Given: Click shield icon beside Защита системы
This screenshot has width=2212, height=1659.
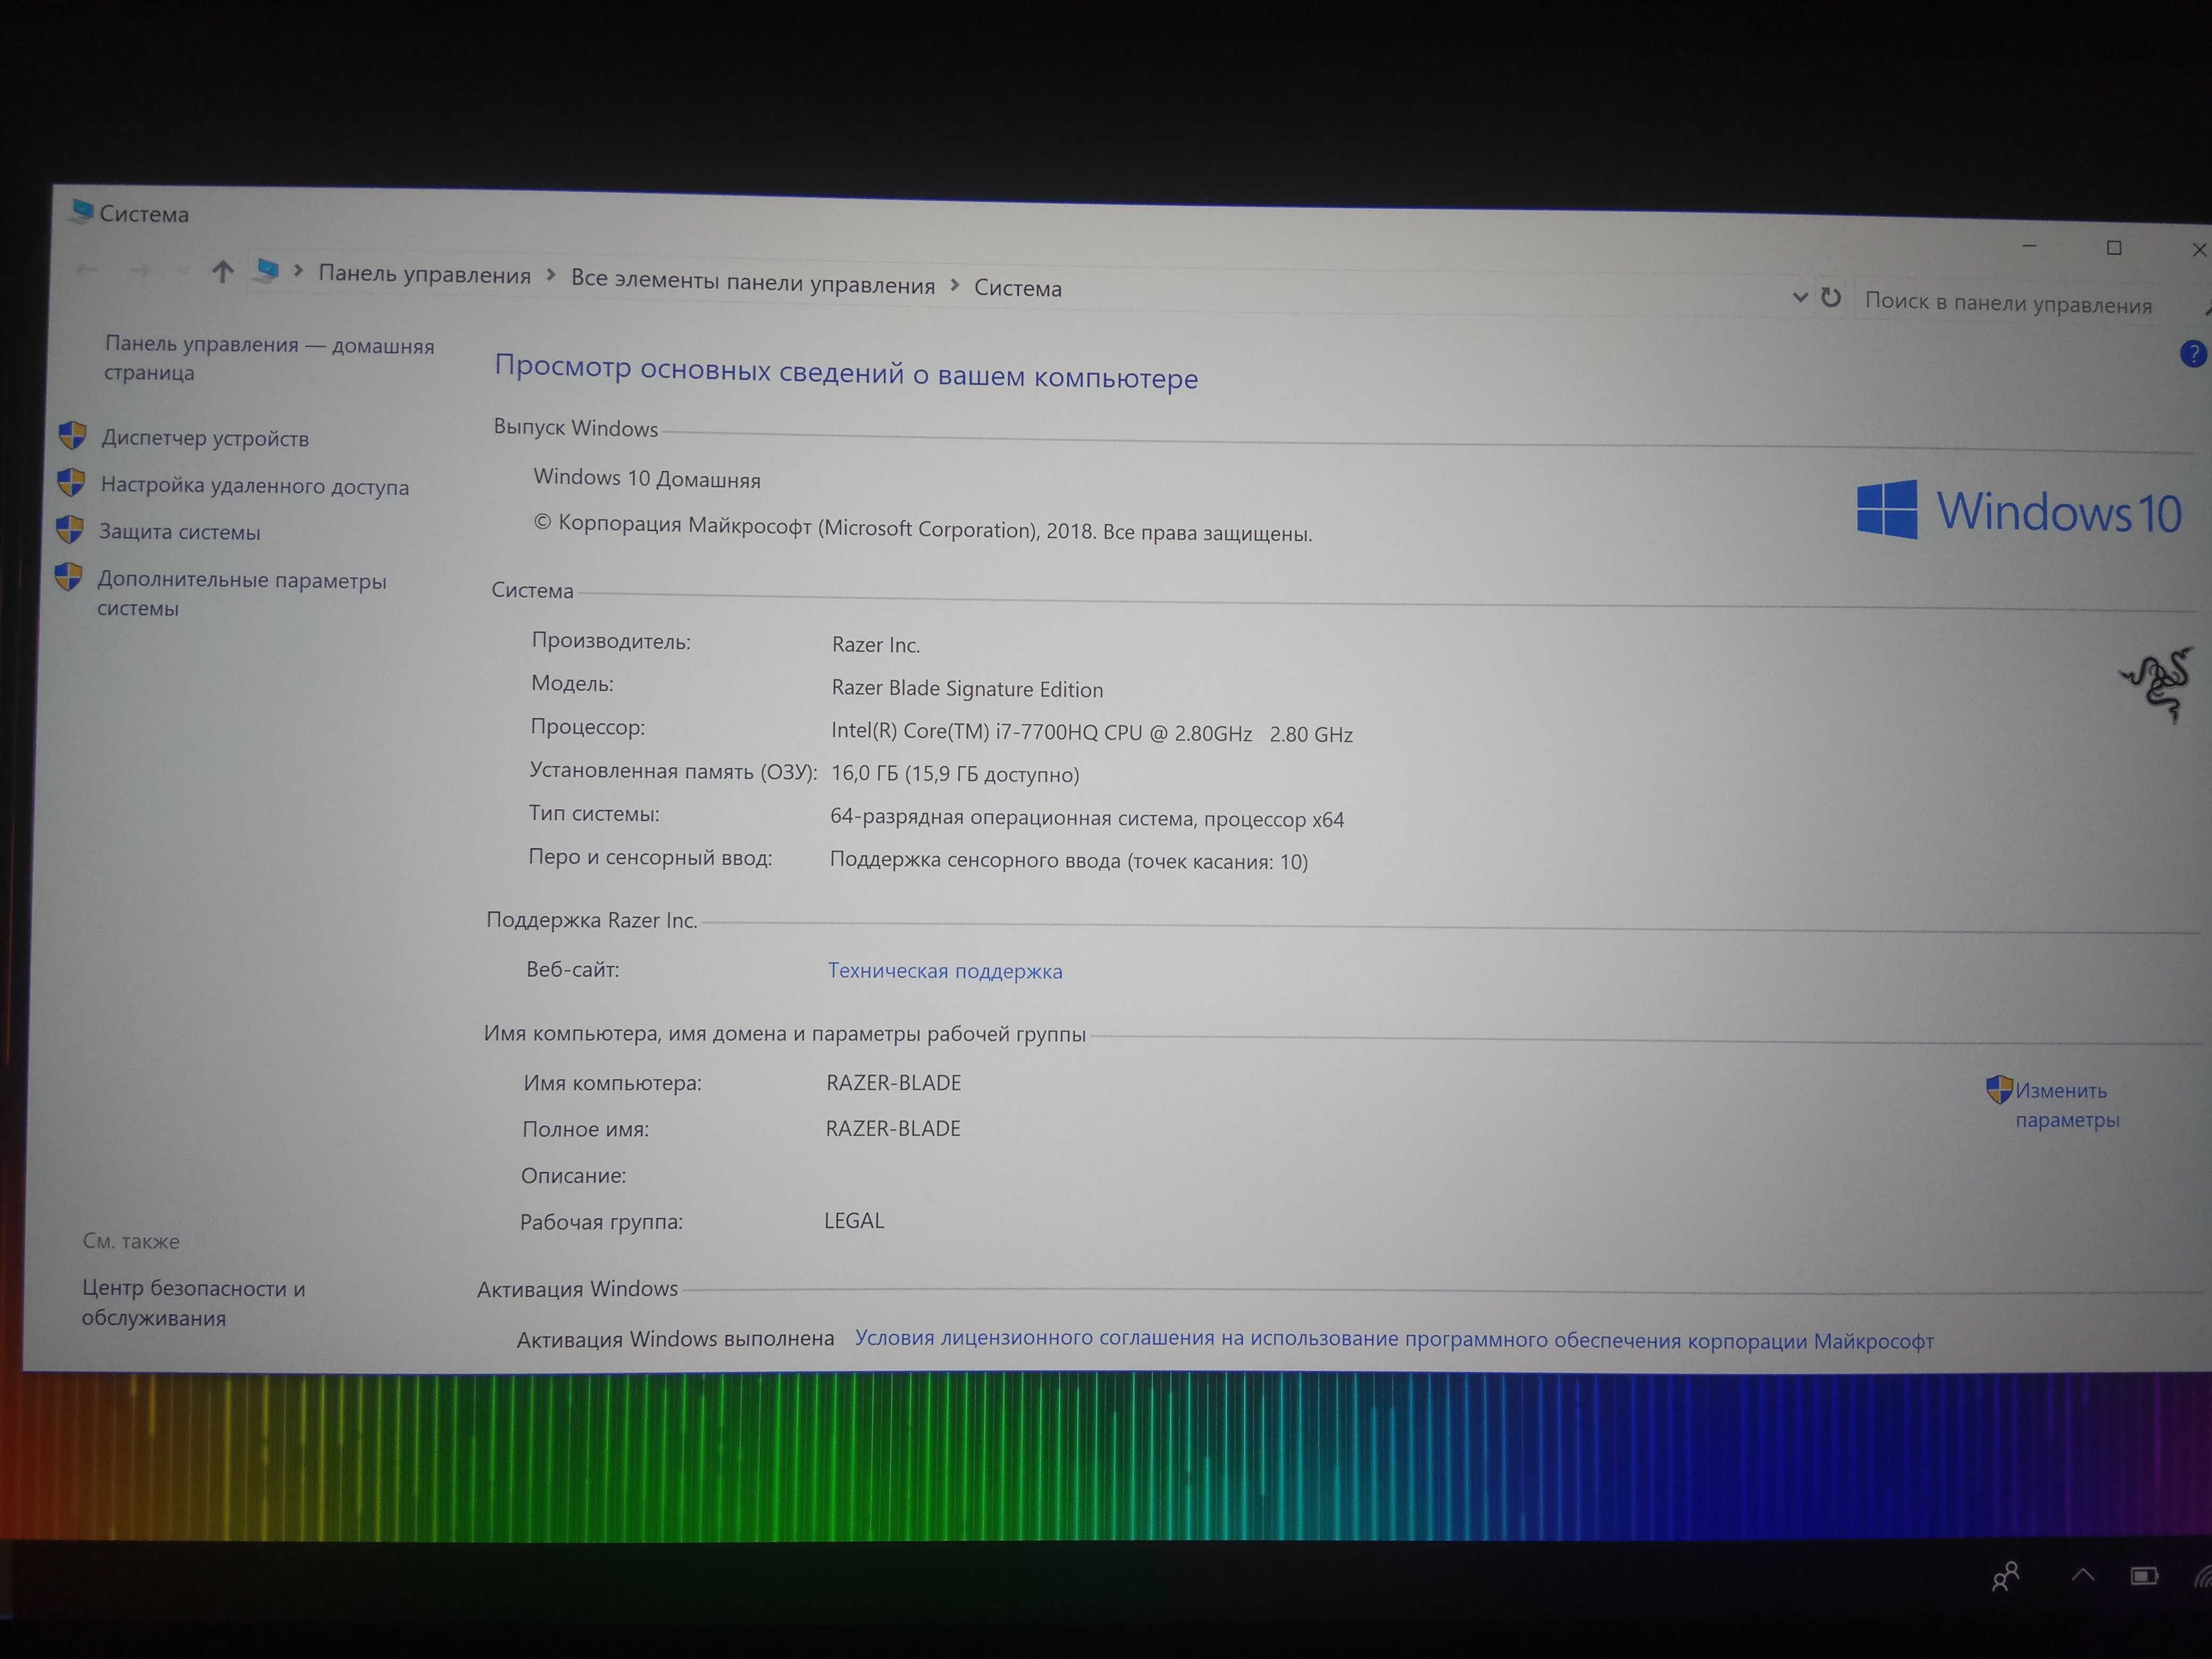Looking at the screenshot, I should click(x=70, y=529).
